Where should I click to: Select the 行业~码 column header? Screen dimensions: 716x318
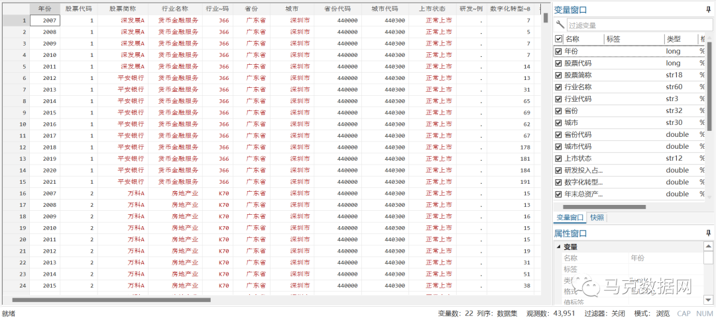tap(217, 9)
